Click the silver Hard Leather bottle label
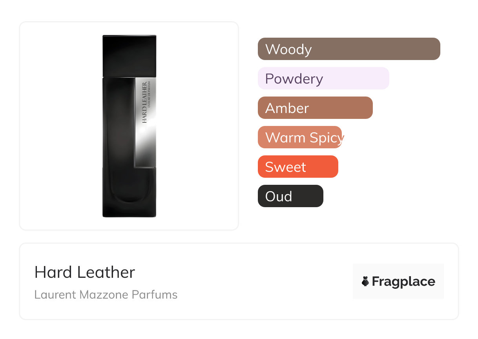The width and height of the screenshot is (478, 339). point(145,122)
